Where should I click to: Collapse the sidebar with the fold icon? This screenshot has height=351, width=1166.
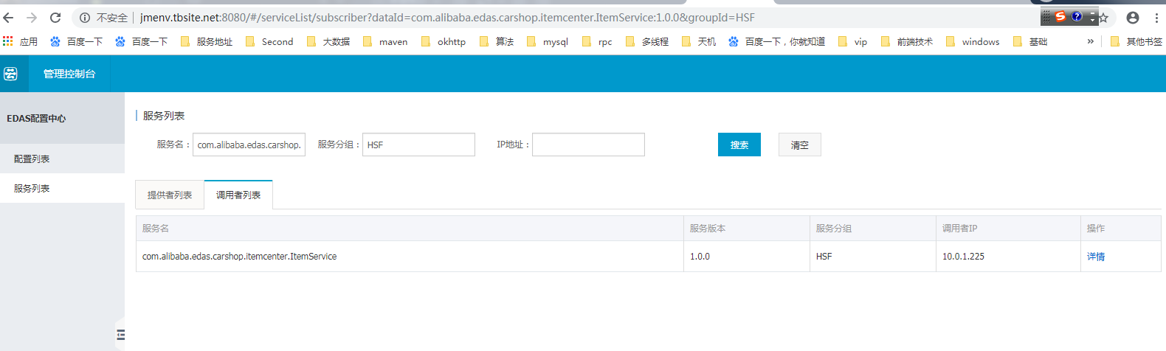120,335
